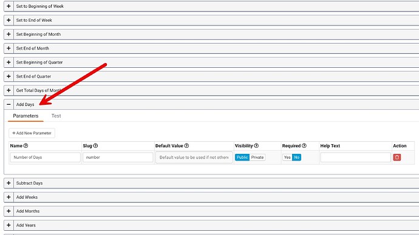Focus the Number of Days name field

45,157
